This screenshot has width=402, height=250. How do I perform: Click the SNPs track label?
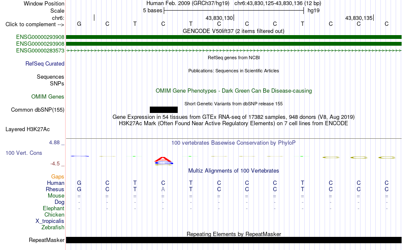point(57,83)
